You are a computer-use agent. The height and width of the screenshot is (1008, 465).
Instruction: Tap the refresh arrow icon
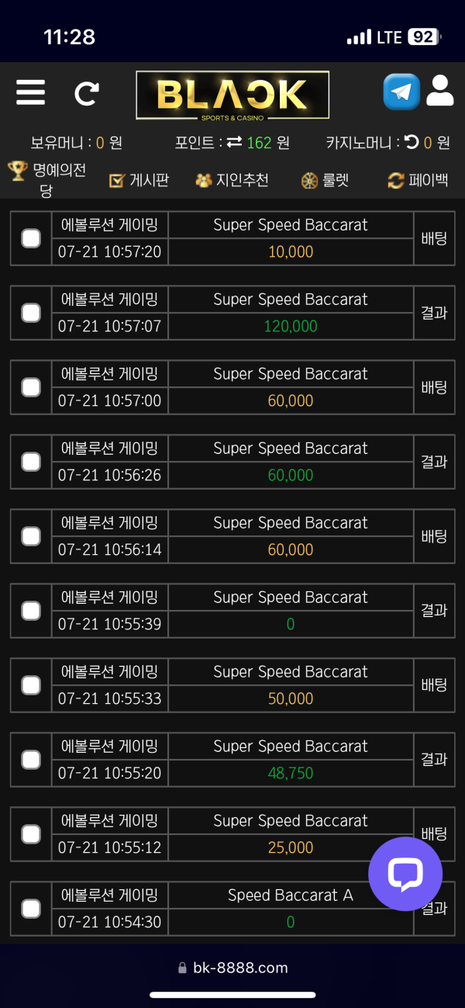[86, 93]
